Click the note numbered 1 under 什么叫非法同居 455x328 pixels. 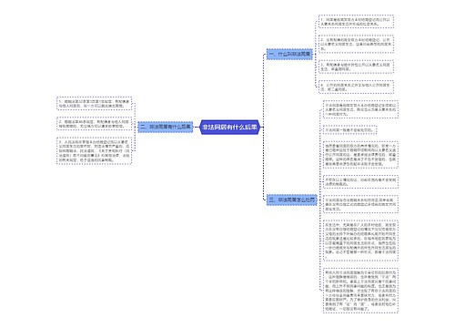coord(356,22)
